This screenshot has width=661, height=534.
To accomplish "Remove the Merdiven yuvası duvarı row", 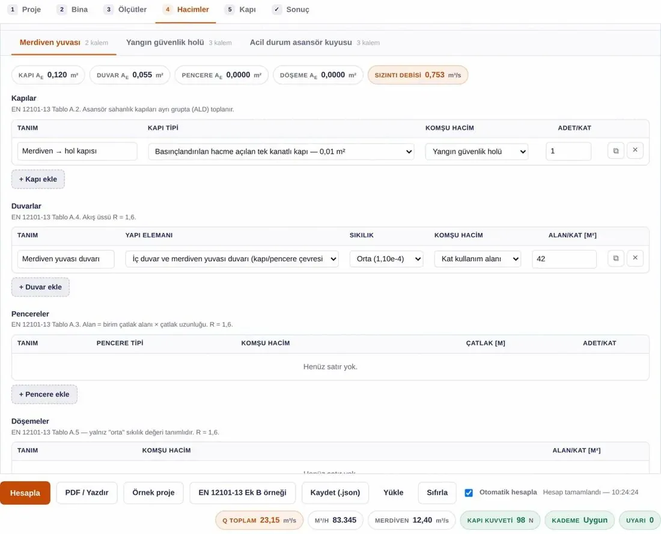I will pos(635,259).
